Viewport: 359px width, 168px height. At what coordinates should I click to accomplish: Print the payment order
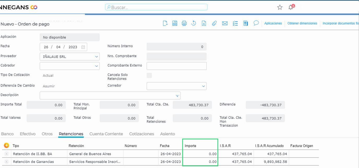point(184,24)
